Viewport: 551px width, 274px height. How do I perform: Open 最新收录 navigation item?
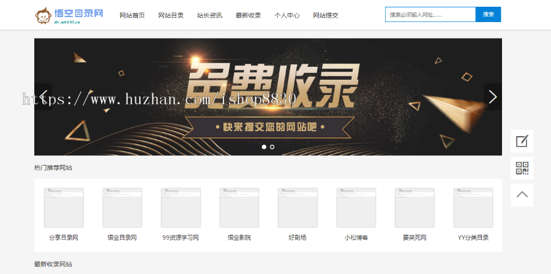[x=248, y=15]
